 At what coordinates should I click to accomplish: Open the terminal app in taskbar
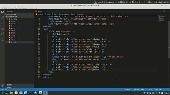coord(31,93)
